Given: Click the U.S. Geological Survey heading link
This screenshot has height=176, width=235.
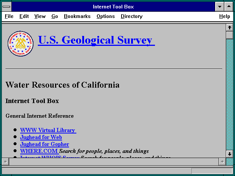Looking at the screenshot, I should [96, 40].
